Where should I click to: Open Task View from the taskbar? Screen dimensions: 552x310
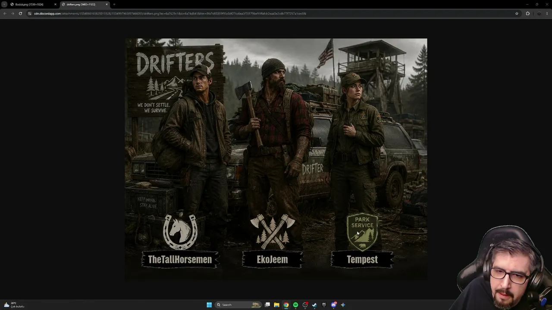click(267, 305)
